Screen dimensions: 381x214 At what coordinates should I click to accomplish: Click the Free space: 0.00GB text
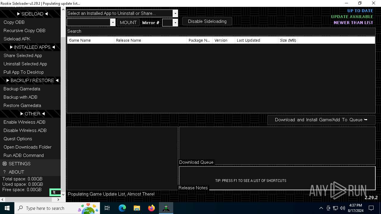[22, 190]
